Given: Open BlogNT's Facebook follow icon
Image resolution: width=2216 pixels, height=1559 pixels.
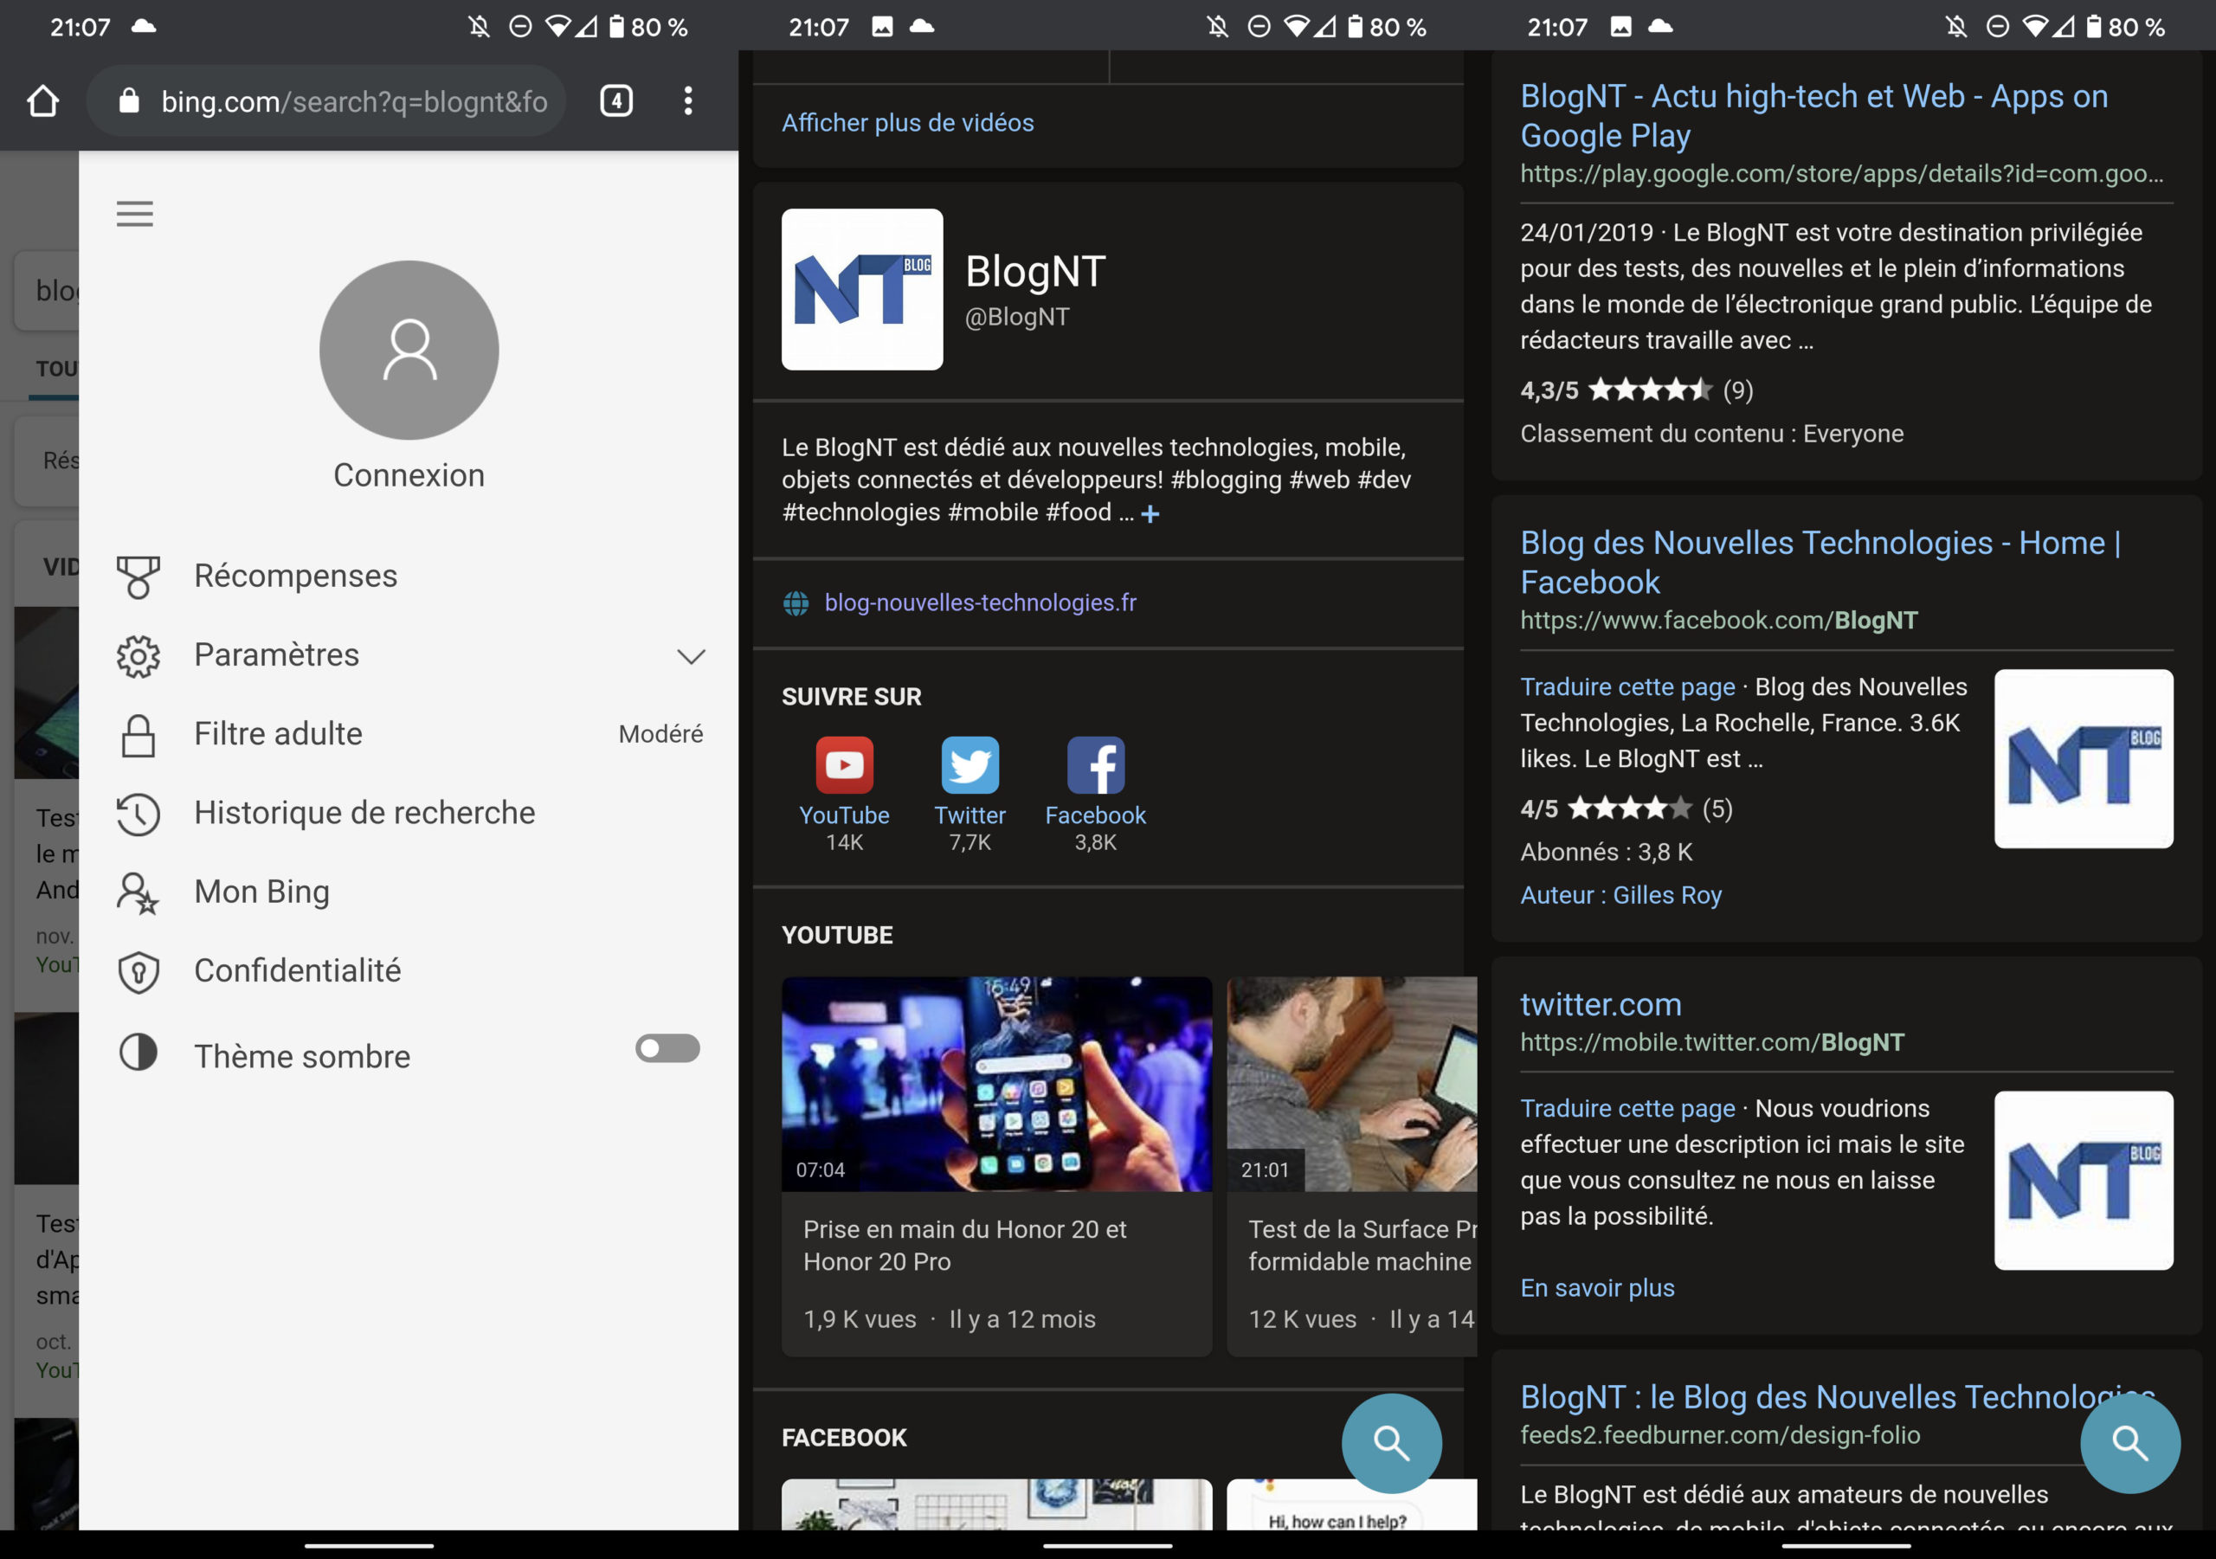Looking at the screenshot, I should [1096, 765].
